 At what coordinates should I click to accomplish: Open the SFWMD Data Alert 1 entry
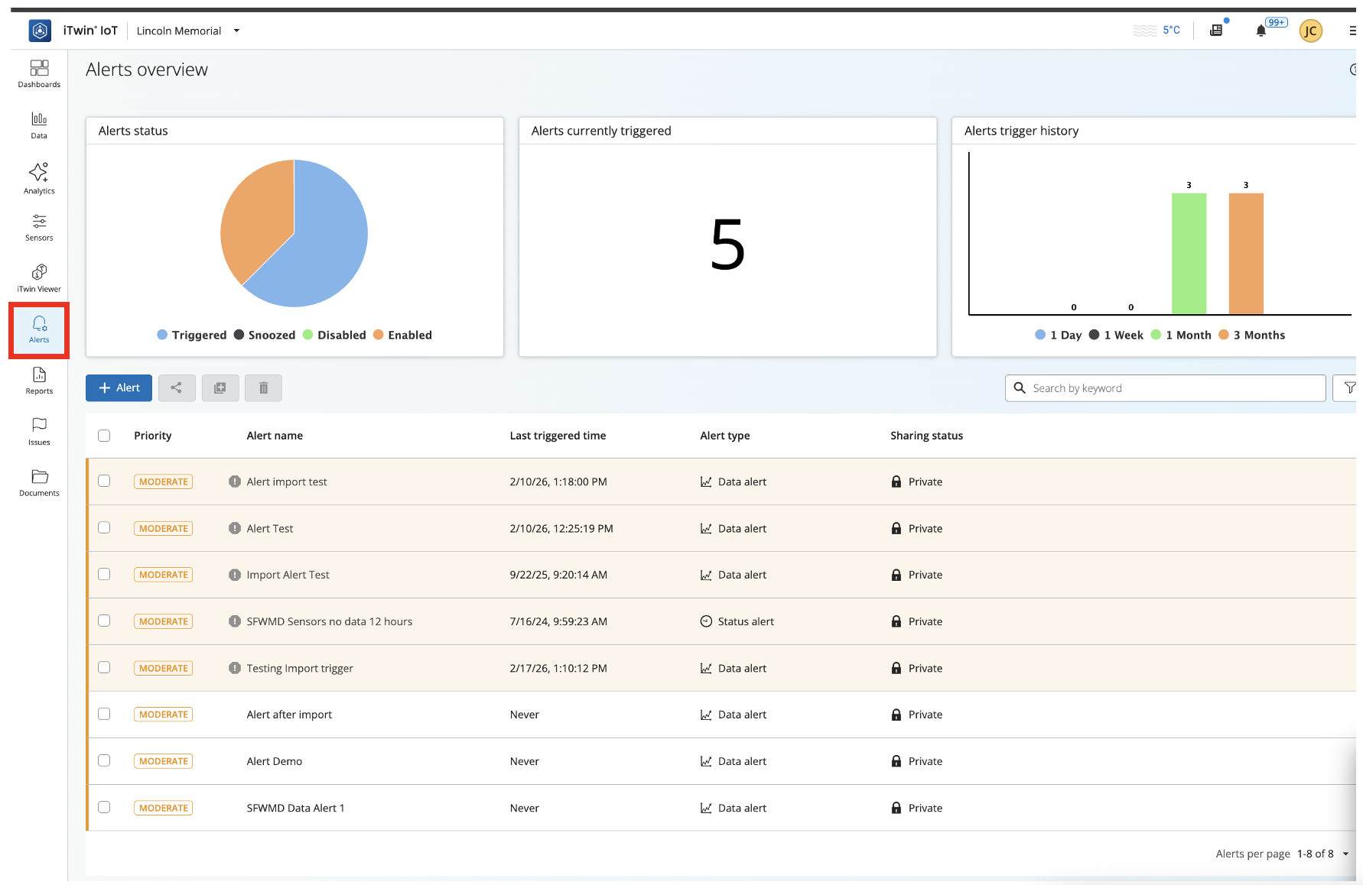click(x=295, y=808)
